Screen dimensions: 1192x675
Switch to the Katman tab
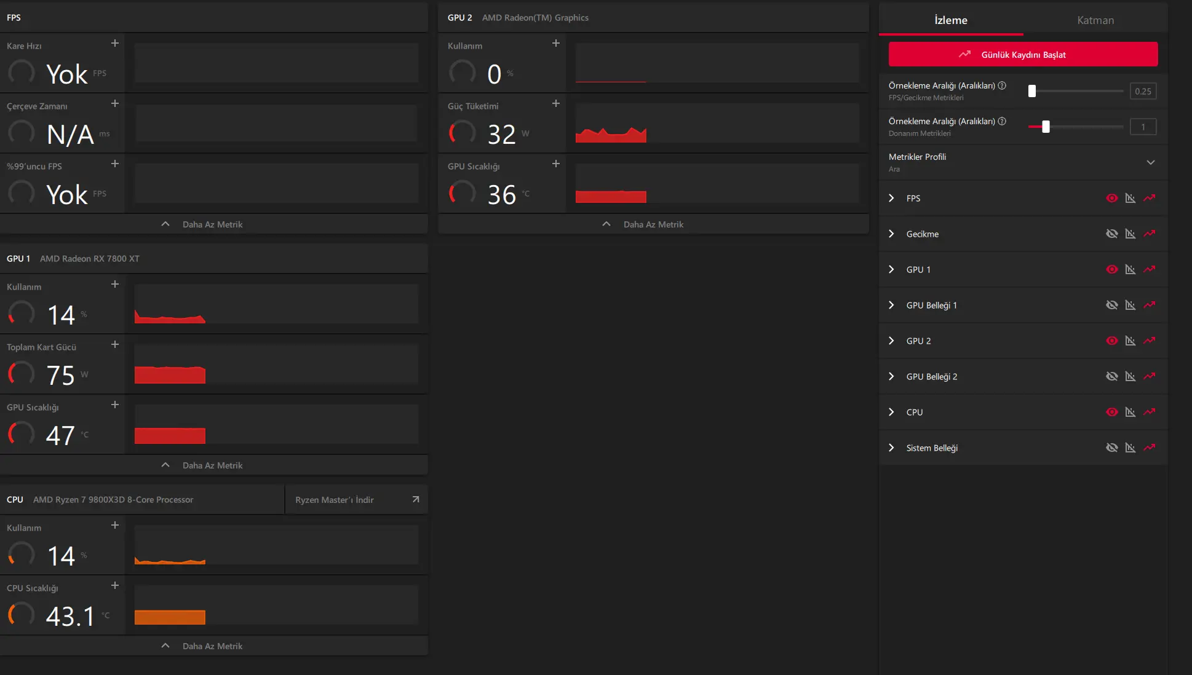click(1095, 20)
